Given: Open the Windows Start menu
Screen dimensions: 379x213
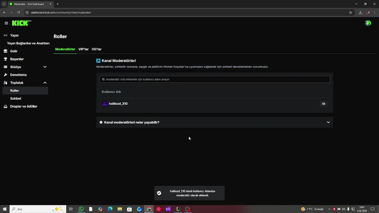Looking at the screenshot, I should [5, 209].
